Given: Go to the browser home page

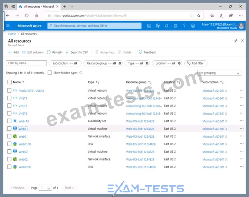Looking at the screenshot, I should (36, 15).
